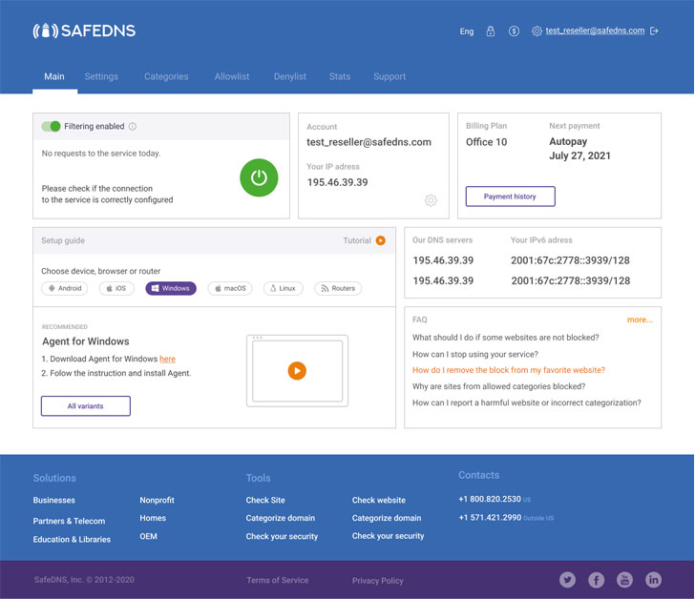Viewport: 695px width, 599px height.
Task: Click the SafeDNS logo
Action: (84, 31)
